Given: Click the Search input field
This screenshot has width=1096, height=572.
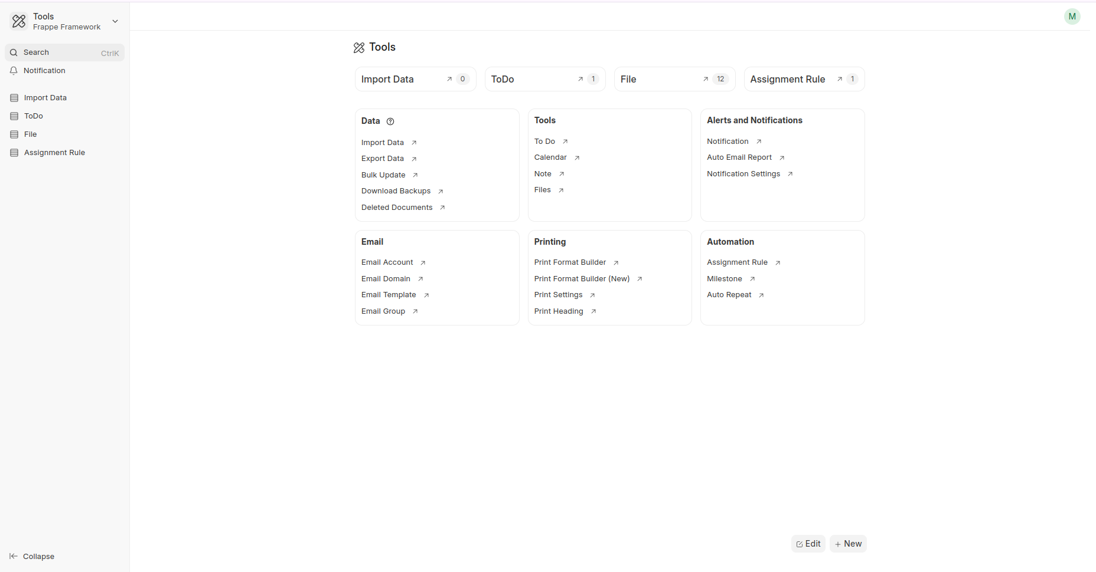Looking at the screenshot, I should pos(64,52).
